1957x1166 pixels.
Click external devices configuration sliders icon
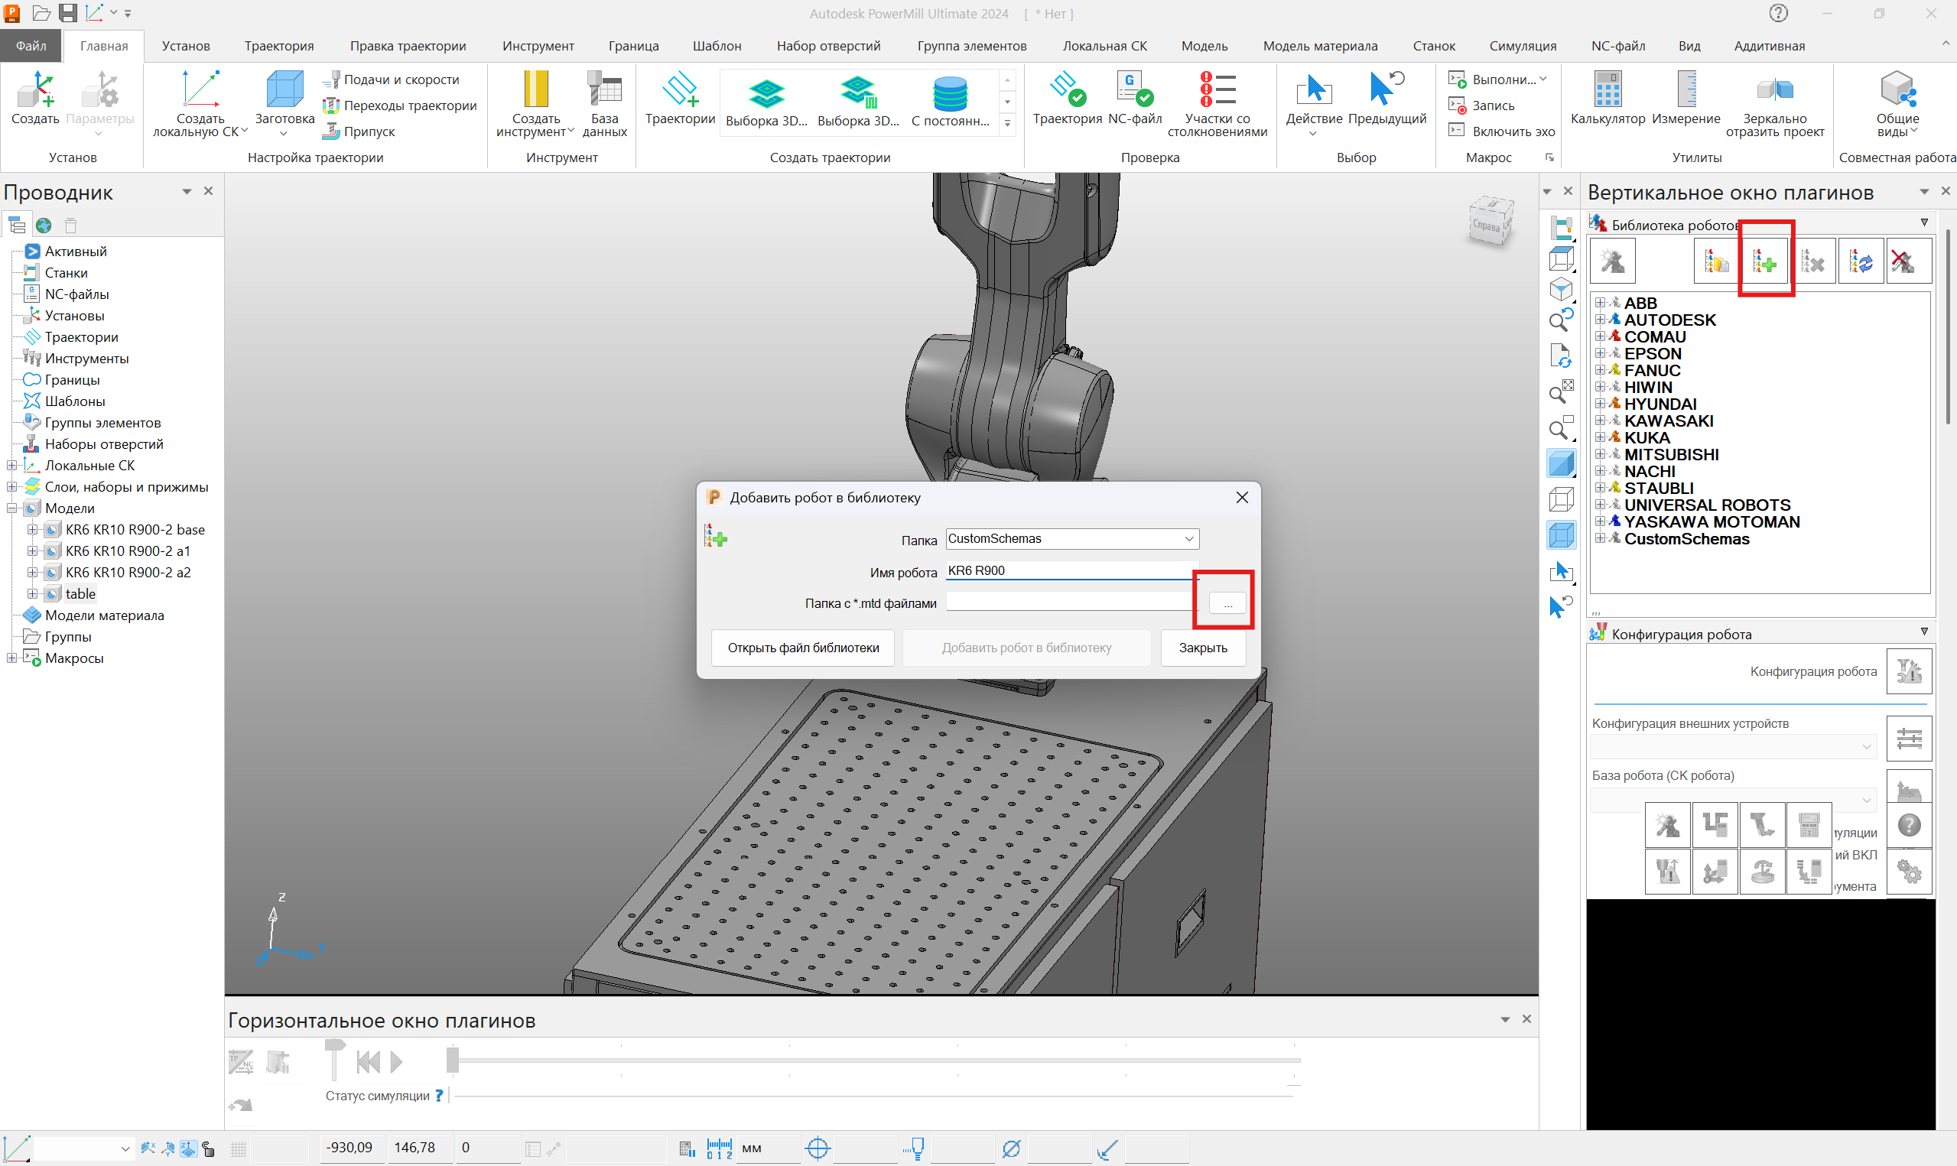point(1909,739)
